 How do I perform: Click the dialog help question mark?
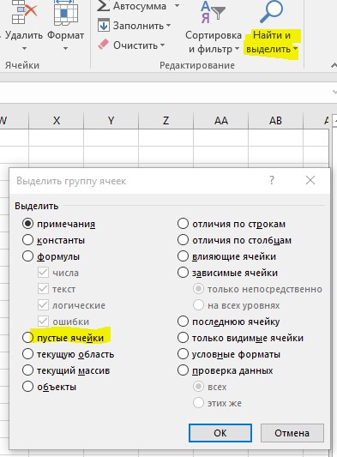[x=272, y=180]
